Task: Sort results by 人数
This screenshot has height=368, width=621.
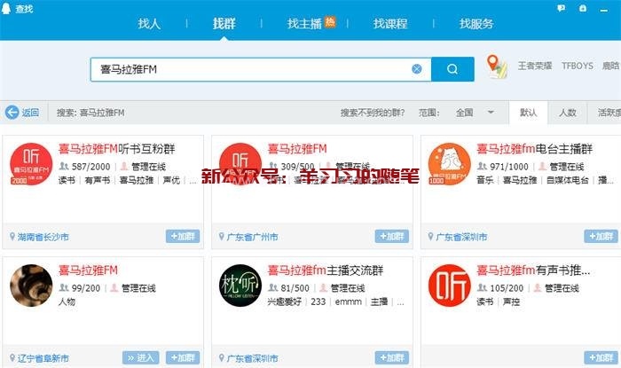Action: tap(567, 113)
